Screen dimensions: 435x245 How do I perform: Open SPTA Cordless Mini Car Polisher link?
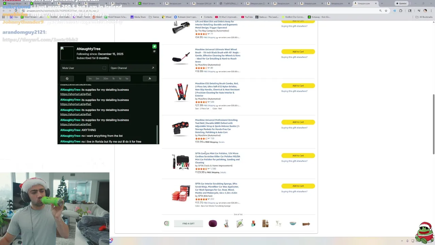[217, 158]
